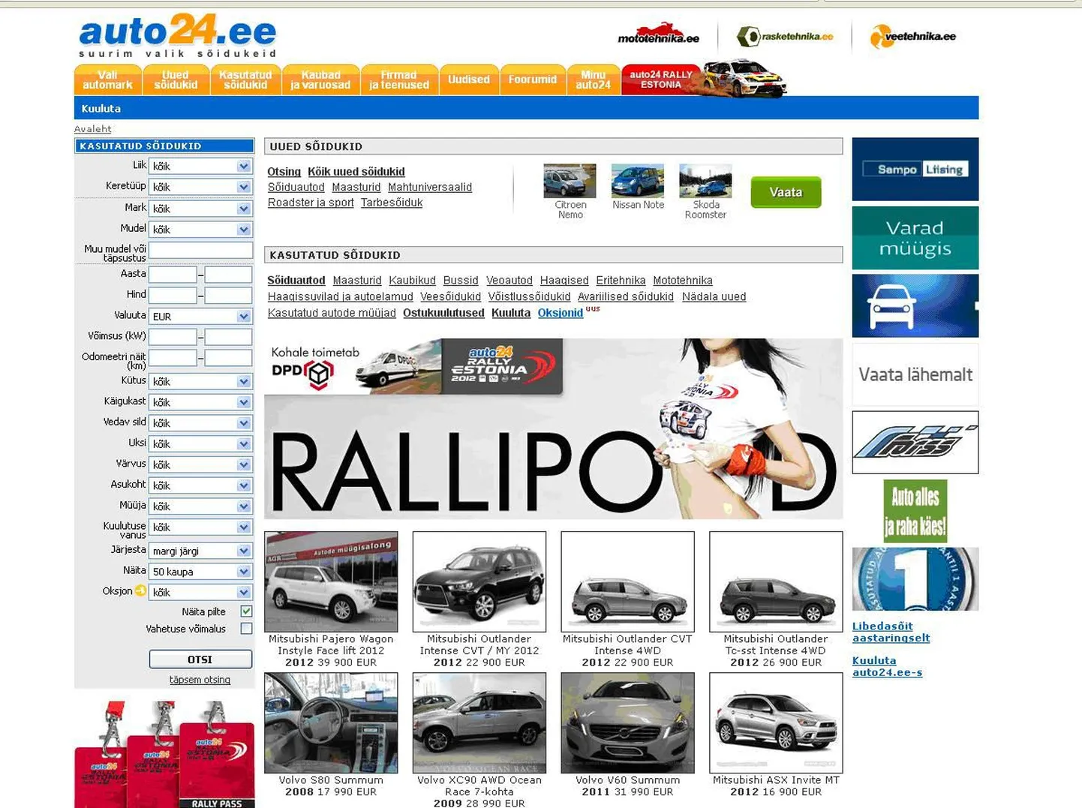Screen dimensions: 1082x808
Task: Open the Mototehnika category link
Action: tap(683, 281)
